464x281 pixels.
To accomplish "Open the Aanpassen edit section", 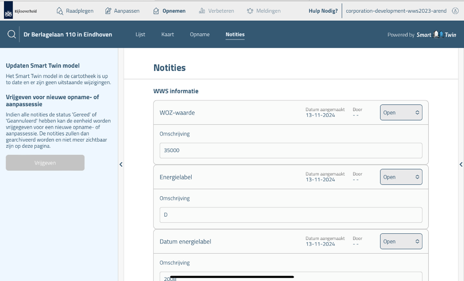I will (x=122, y=11).
